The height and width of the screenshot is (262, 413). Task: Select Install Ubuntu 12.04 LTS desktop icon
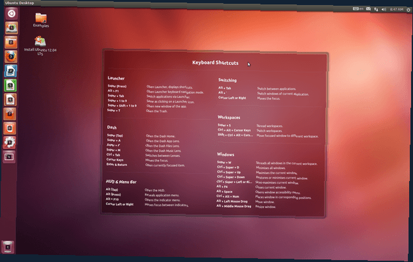tap(40, 46)
